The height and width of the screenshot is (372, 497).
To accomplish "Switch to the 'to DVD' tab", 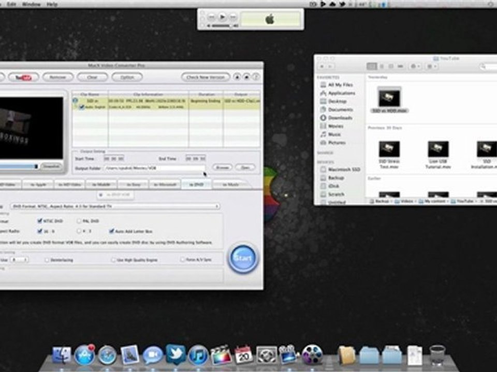I will 197,184.
